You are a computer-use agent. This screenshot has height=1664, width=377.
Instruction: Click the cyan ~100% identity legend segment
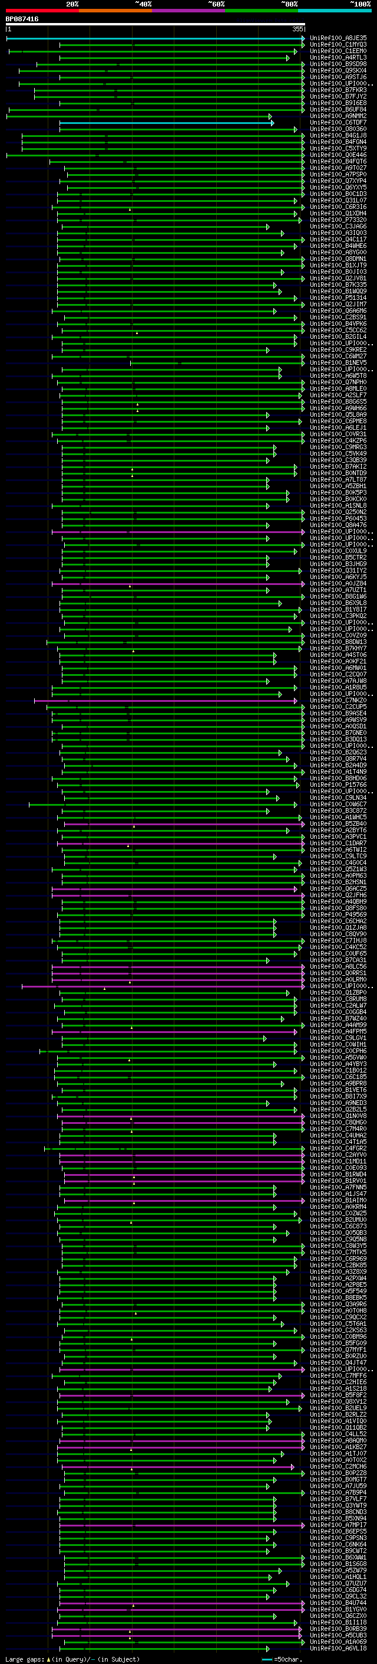(335, 11)
